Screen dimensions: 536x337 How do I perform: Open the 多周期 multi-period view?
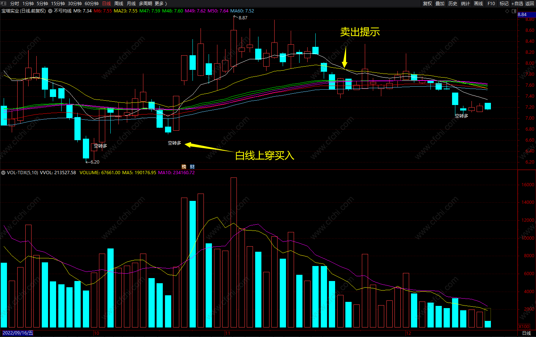pyautogui.click(x=145, y=3)
